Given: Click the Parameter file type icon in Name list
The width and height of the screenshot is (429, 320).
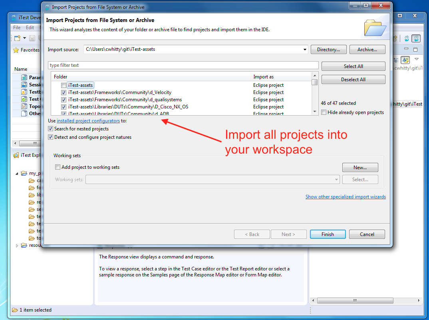Looking at the screenshot, I should click(x=24, y=78).
